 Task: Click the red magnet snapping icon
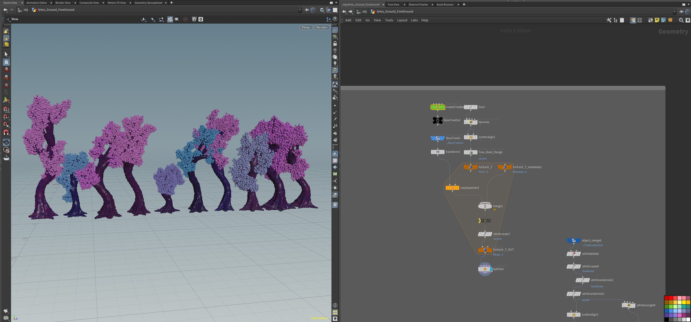6,133
